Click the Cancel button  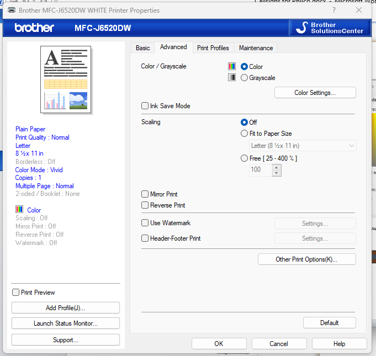coord(279,343)
